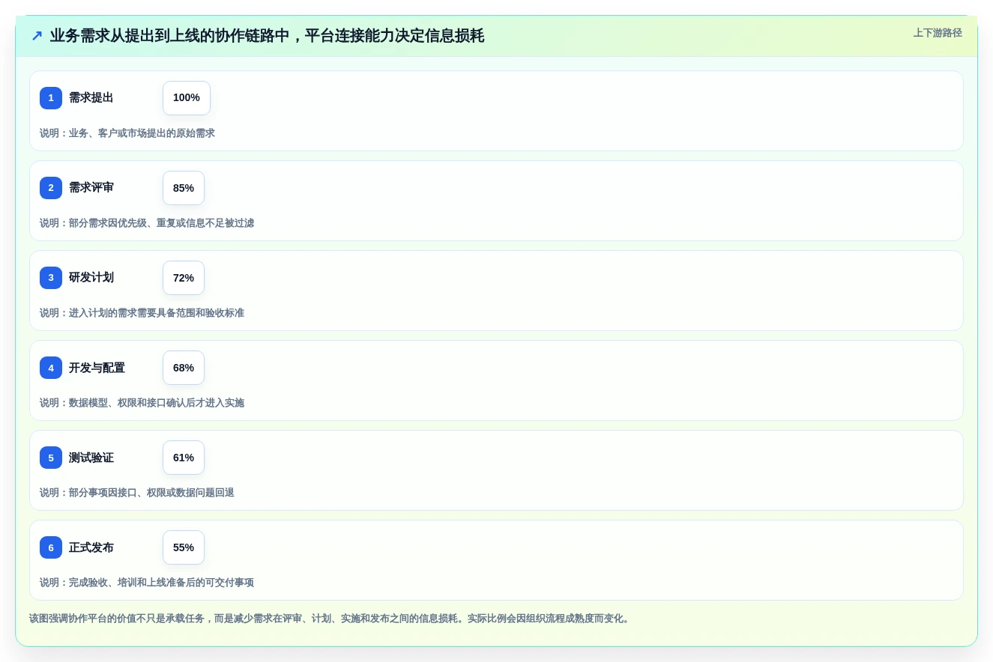Click the 需求评审 stage name

(x=91, y=188)
